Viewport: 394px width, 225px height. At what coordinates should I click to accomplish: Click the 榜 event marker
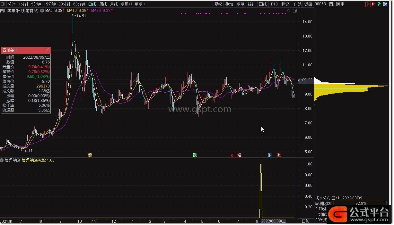tap(90, 155)
